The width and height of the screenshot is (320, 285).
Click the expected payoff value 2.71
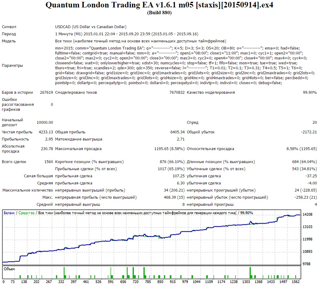tap(181, 139)
